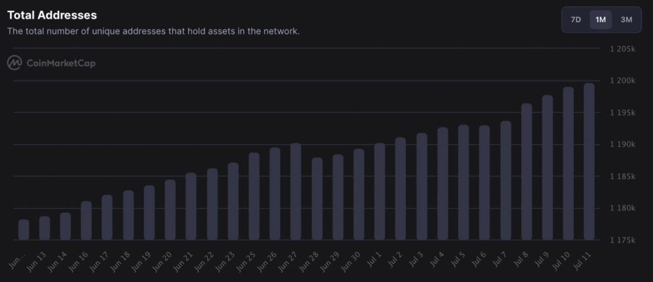
Task: Click the Jul 8 bar
Action: 526,172
